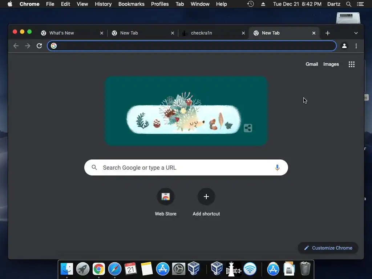Screen dimensions: 372x279
Task: Open a new tab with the plus button
Action: click(x=328, y=33)
